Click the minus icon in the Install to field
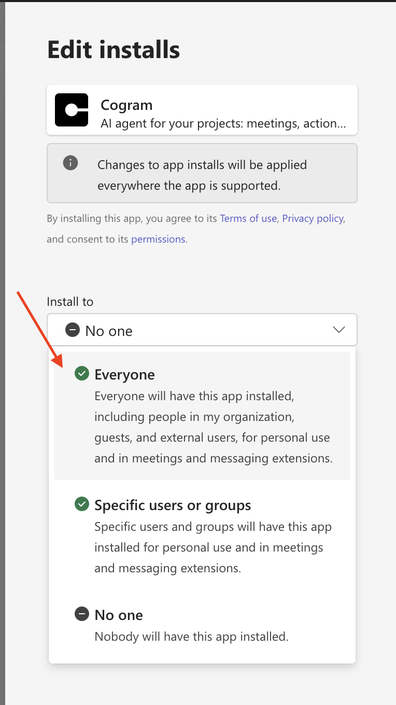396x705 pixels. (73, 330)
